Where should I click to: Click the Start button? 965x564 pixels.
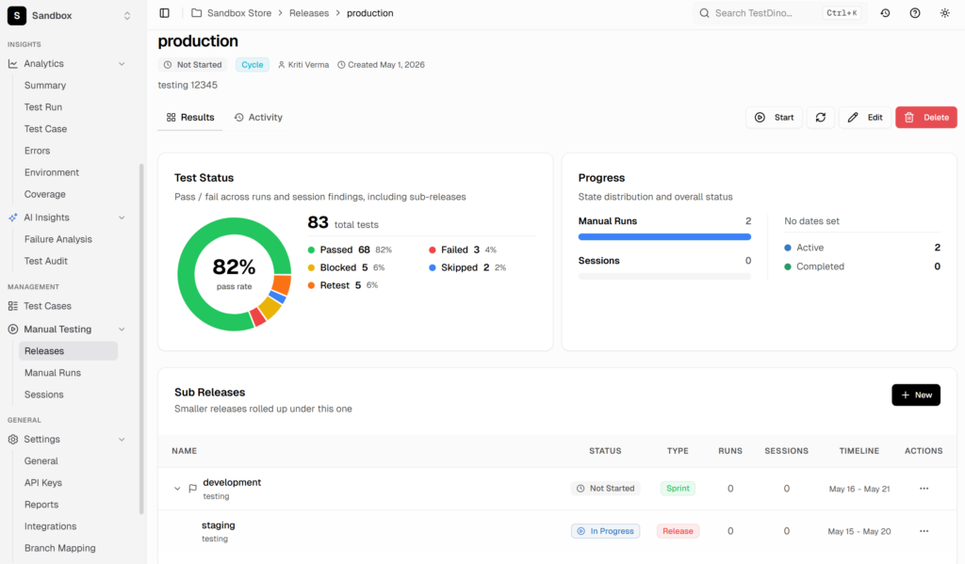pos(775,118)
